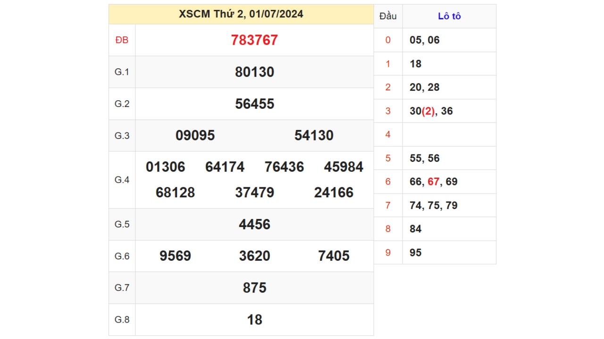604x339 pixels.
Task: Click the Đầu 5 row digit
Action: coord(388,158)
